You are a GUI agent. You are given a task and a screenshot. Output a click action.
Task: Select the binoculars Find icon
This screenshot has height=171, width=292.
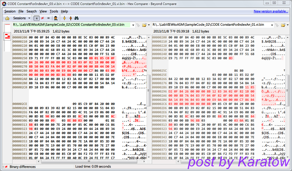click(76, 18)
